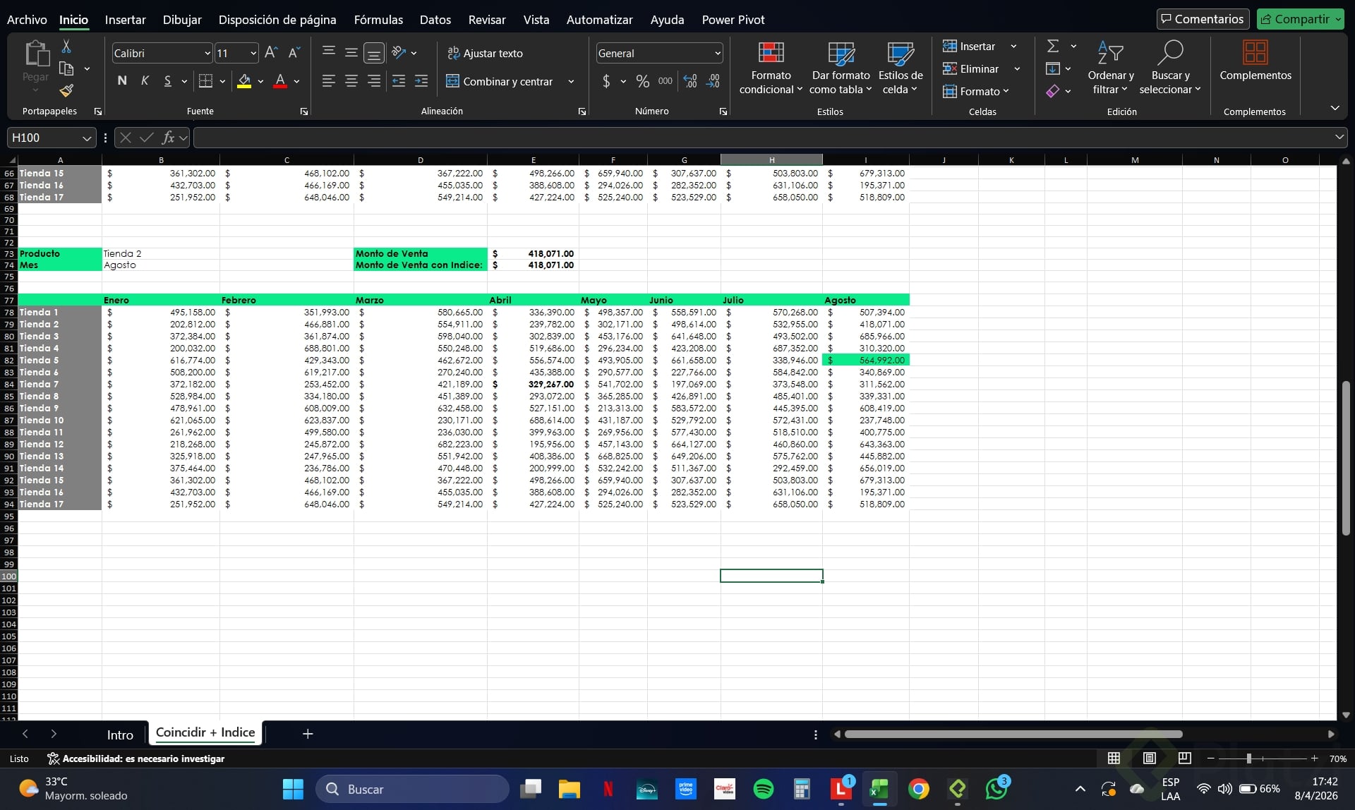Click the Cut scissors icon

pos(66,47)
